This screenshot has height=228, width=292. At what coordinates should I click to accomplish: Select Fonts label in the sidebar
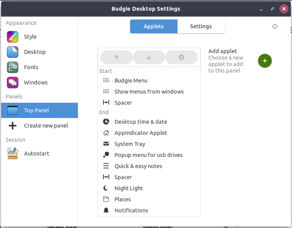coord(31,67)
